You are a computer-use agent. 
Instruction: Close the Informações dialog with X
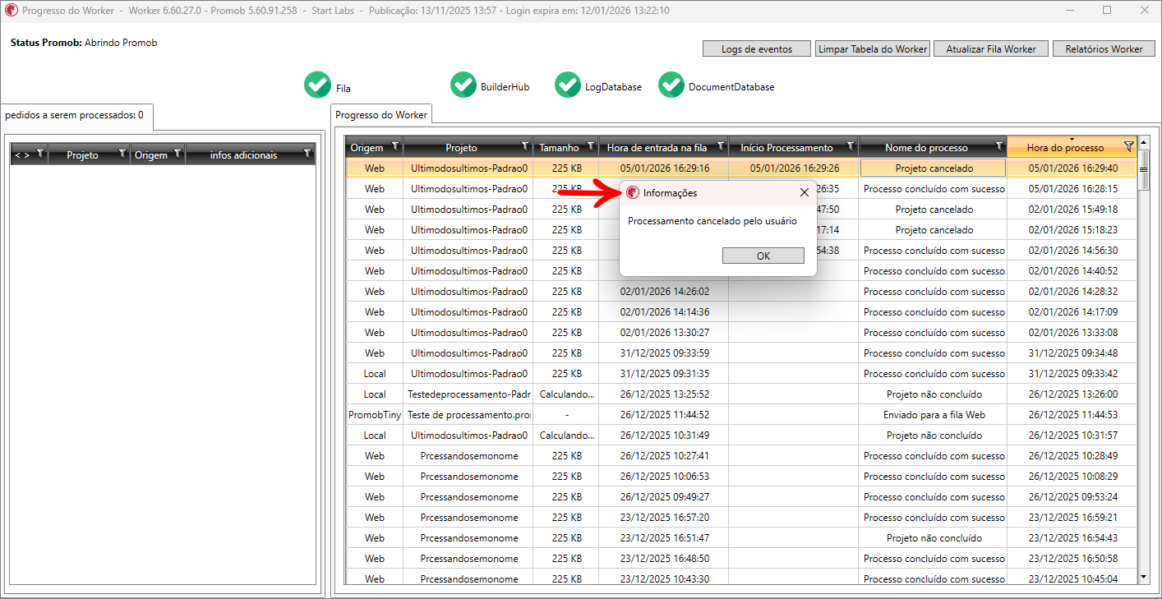[804, 192]
